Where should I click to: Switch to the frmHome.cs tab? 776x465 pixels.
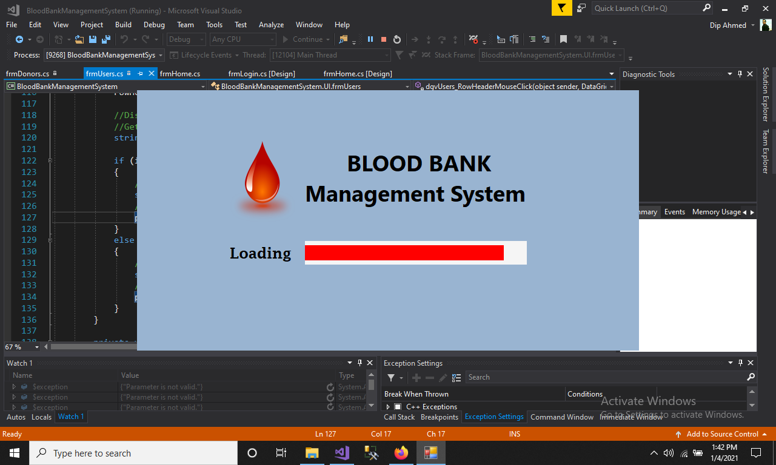[181, 73]
